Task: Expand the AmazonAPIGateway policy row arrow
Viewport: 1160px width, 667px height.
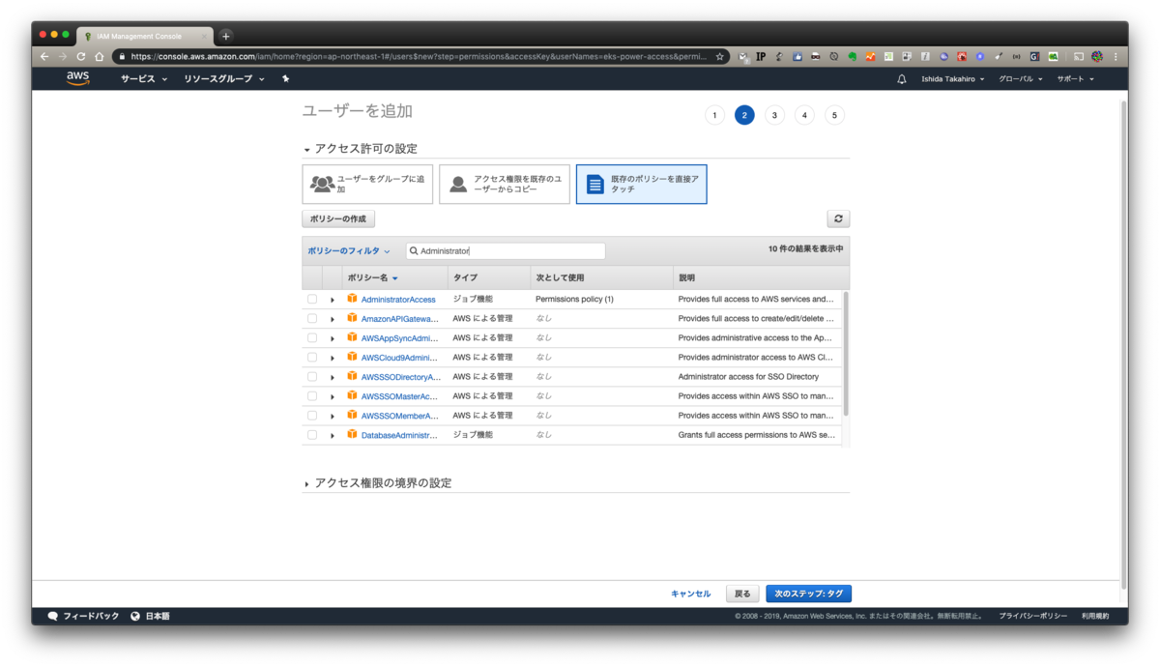Action: [x=333, y=319]
